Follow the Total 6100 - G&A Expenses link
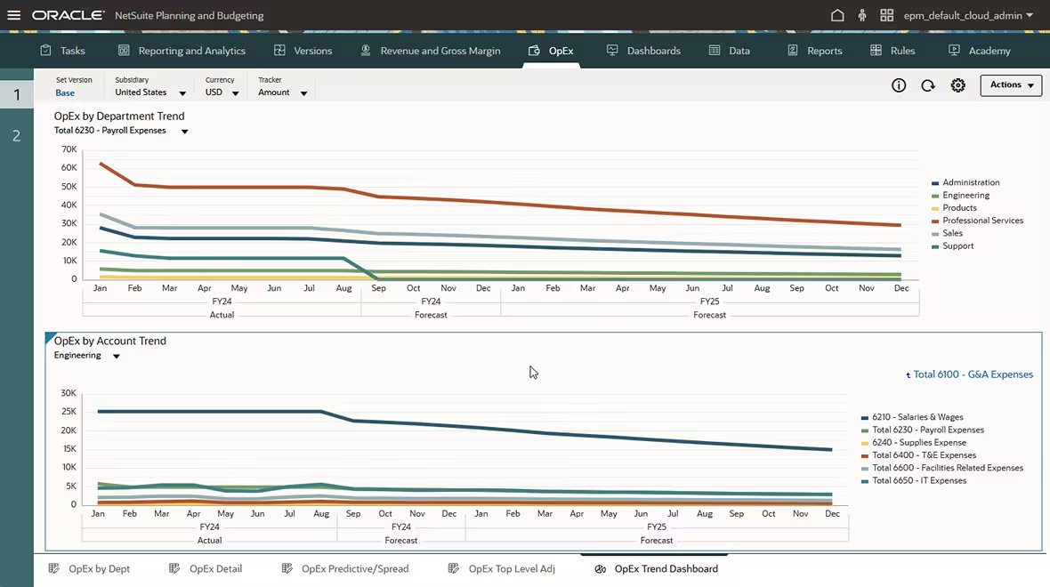The height and width of the screenshot is (587, 1050). click(x=973, y=374)
